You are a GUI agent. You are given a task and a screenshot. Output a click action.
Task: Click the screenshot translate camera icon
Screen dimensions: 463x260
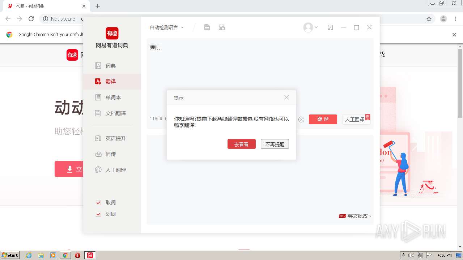(222, 27)
